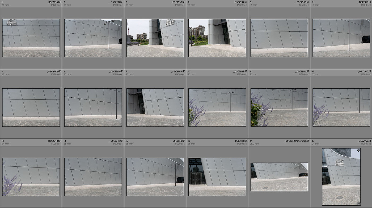Select the _DSC2941.tif photo thumbnail
The image size is (372, 208).
click(x=341, y=38)
